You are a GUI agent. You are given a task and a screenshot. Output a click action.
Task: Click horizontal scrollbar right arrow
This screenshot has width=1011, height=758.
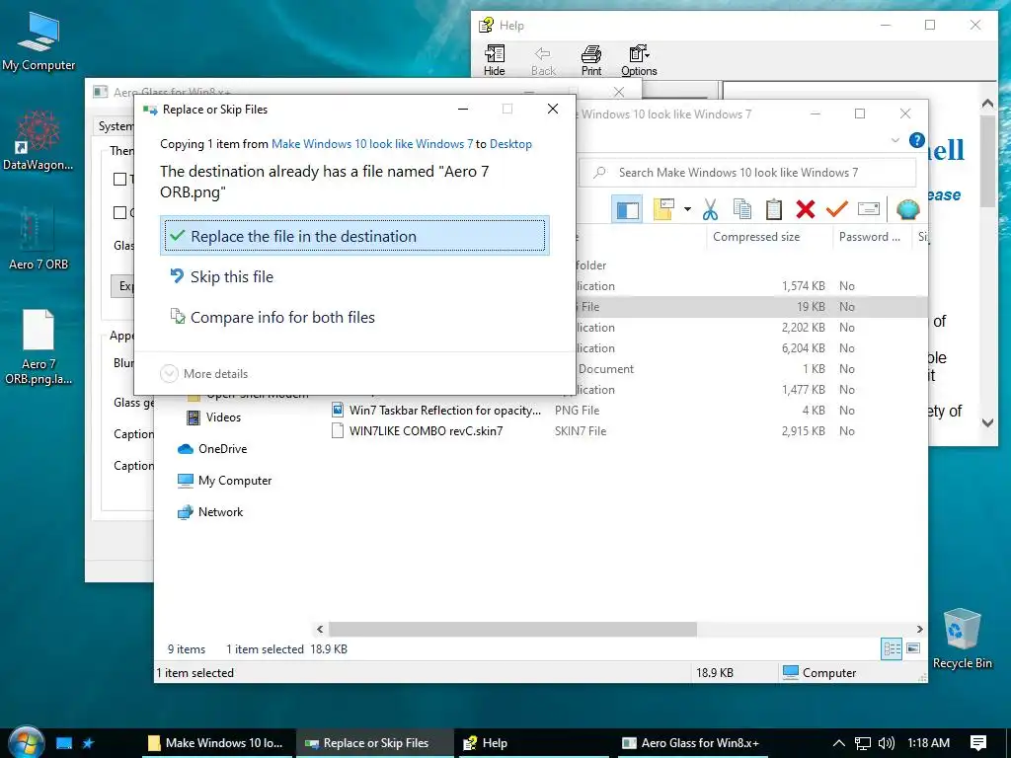[x=919, y=629]
